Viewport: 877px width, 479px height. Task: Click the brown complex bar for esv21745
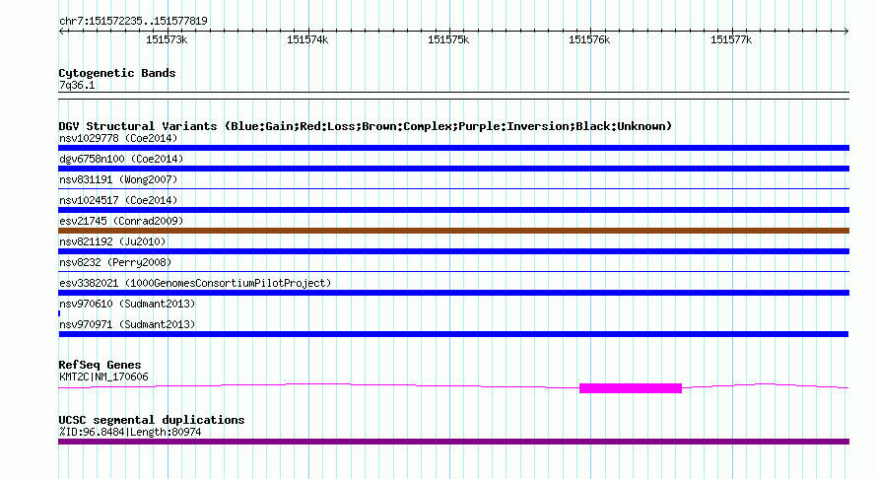coord(453,231)
